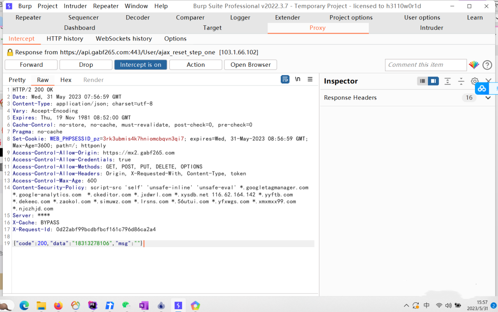This screenshot has height=312, width=498.
Task: Switch to the Decoder tab
Action: (x=137, y=17)
